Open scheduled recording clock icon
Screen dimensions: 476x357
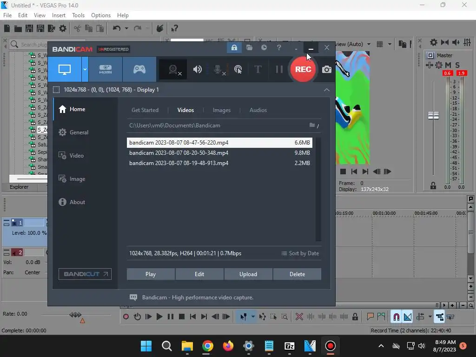coord(264,48)
